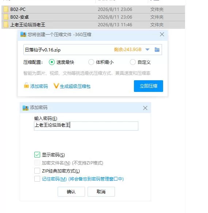
Task: Click the 取消 button
Action: 101,191
